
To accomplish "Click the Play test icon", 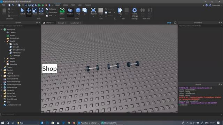I will point(120,10).
